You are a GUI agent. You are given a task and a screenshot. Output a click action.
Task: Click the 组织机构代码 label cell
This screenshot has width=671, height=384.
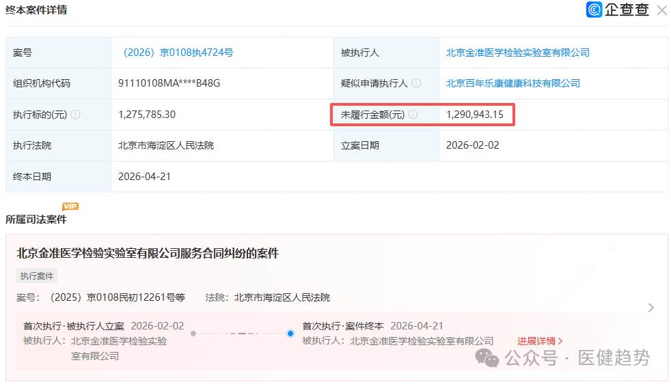[x=58, y=83]
